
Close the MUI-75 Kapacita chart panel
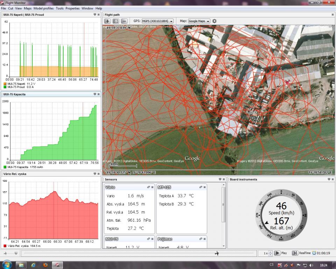(99, 94)
